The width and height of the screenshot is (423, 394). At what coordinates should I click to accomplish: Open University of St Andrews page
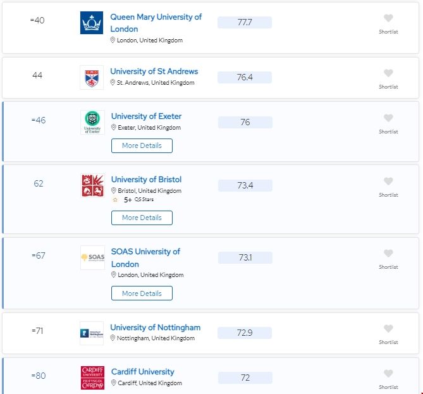tap(154, 71)
